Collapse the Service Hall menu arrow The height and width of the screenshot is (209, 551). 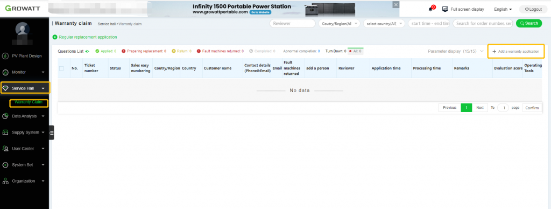(x=43, y=88)
